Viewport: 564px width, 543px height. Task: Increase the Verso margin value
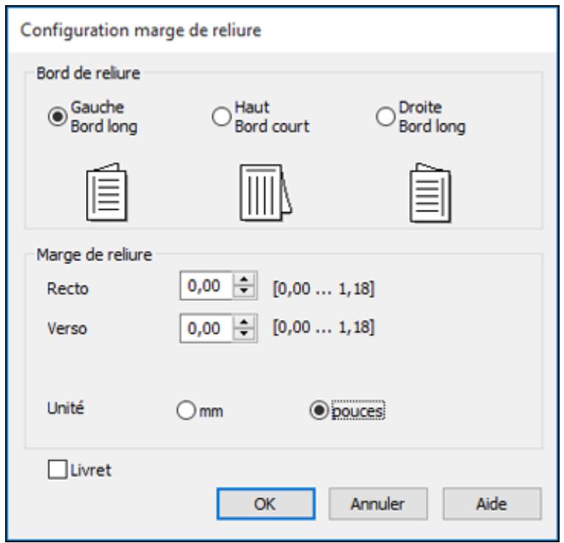pyautogui.click(x=245, y=321)
